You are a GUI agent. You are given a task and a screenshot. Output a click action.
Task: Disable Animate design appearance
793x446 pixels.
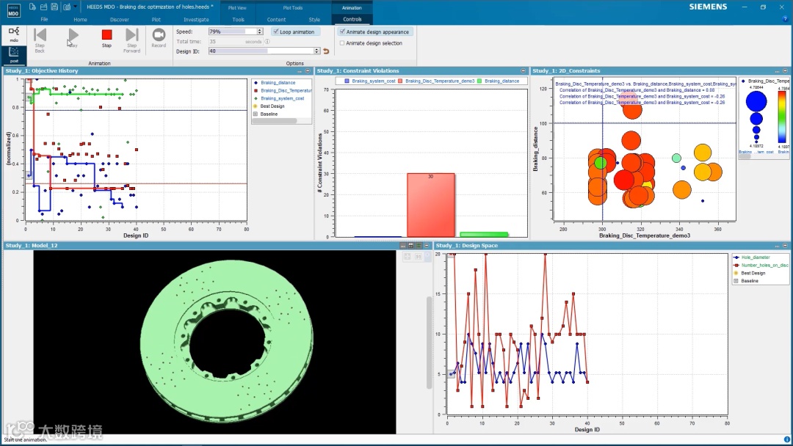(x=374, y=32)
